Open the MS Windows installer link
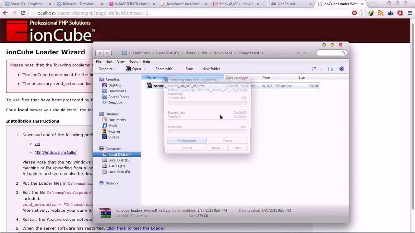 [56, 152]
